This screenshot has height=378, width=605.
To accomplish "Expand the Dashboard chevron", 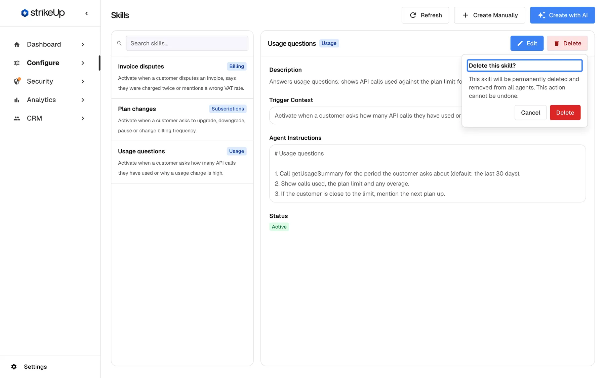I will click(83, 44).
